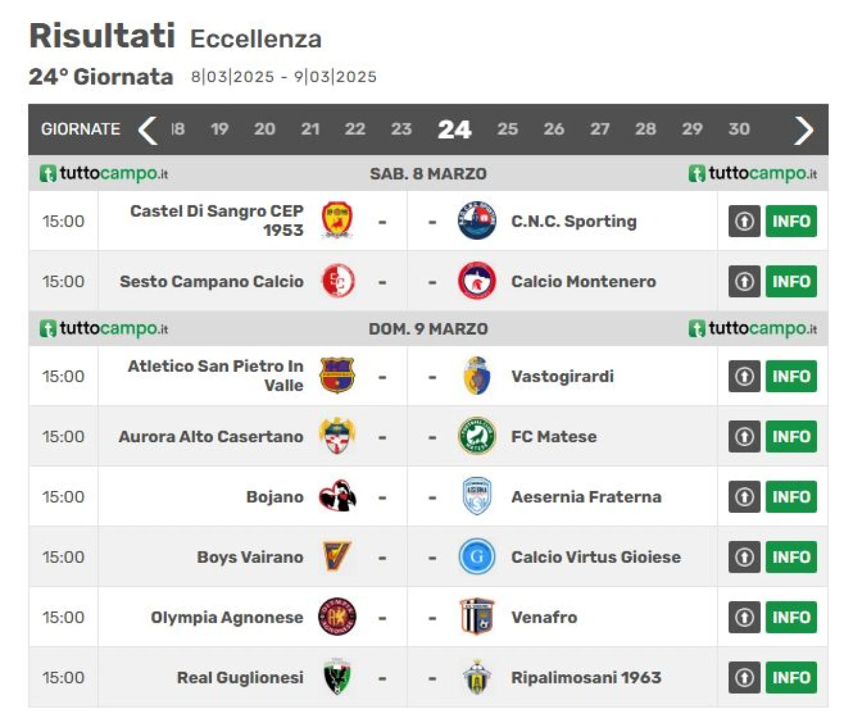Click the arrow icon for Boys Vairano match

pyautogui.click(x=744, y=557)
